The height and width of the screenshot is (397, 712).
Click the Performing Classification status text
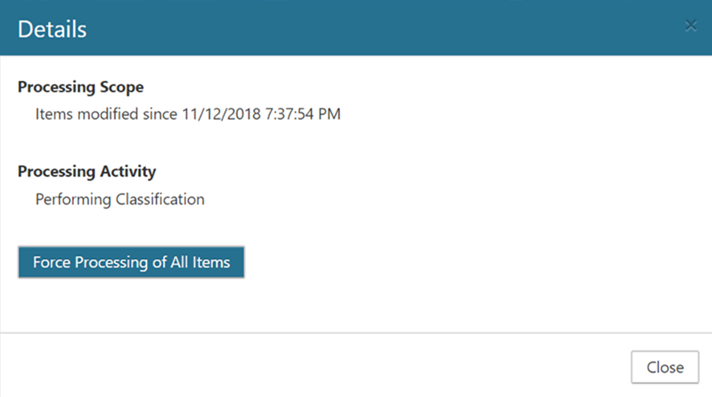coord(120,199)
